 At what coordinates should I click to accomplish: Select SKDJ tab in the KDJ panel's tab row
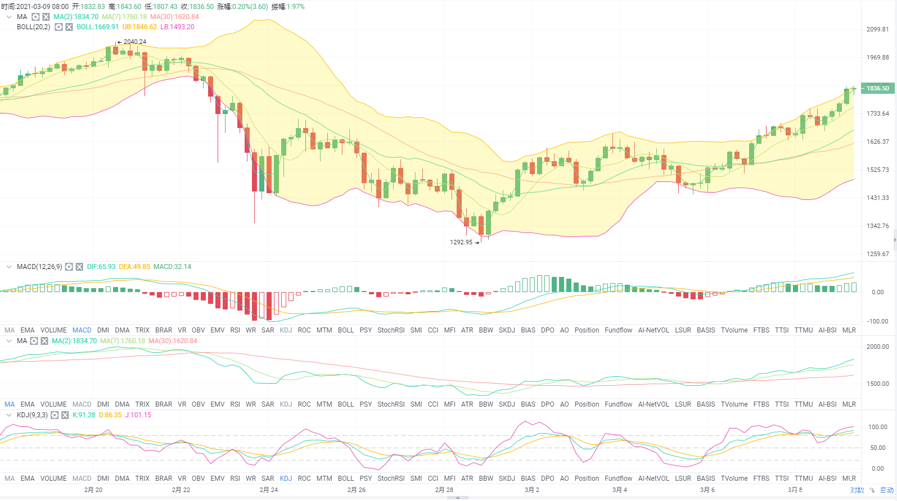507,479
